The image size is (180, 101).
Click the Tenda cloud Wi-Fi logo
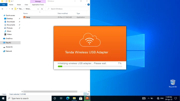[x=90, y=40]
